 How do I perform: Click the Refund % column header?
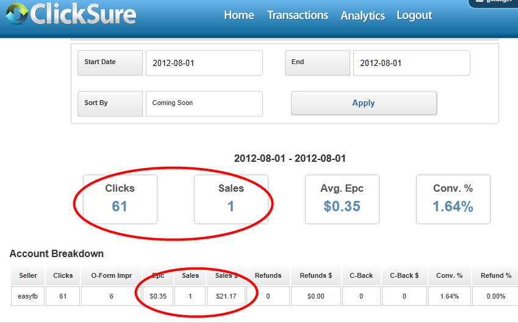pyautogui.click(x=495, y=275)
